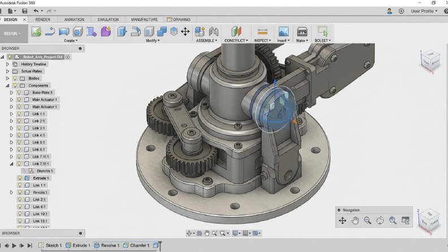Start a new sketch from the Create toolbar
The image size is (448, 252).
point(36,32)
